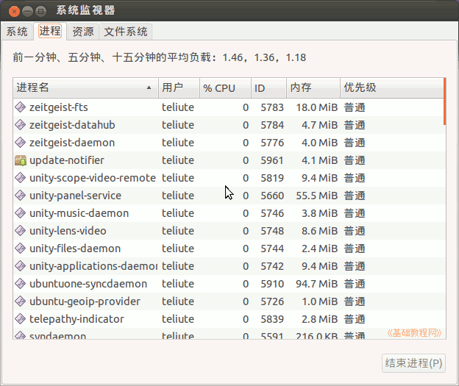Click the zeitgeist-datahub process icon
The width and height of the screenshot is (459, 386).
(21, 125)
